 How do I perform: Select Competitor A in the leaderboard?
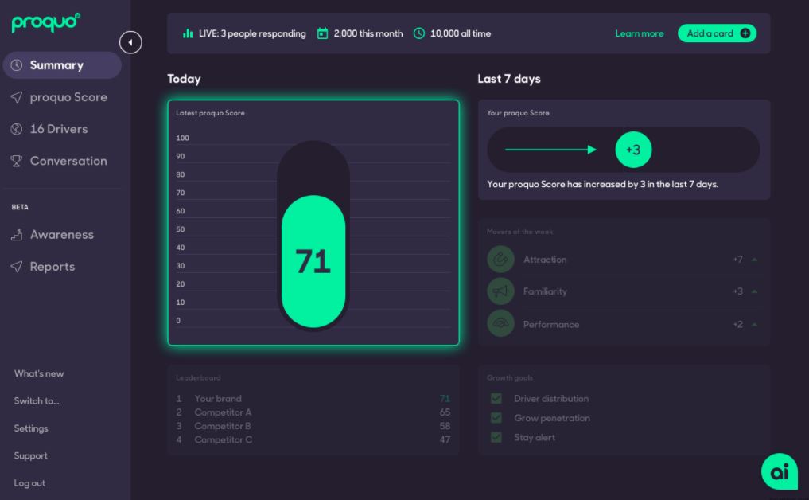[x=223, y=412]
